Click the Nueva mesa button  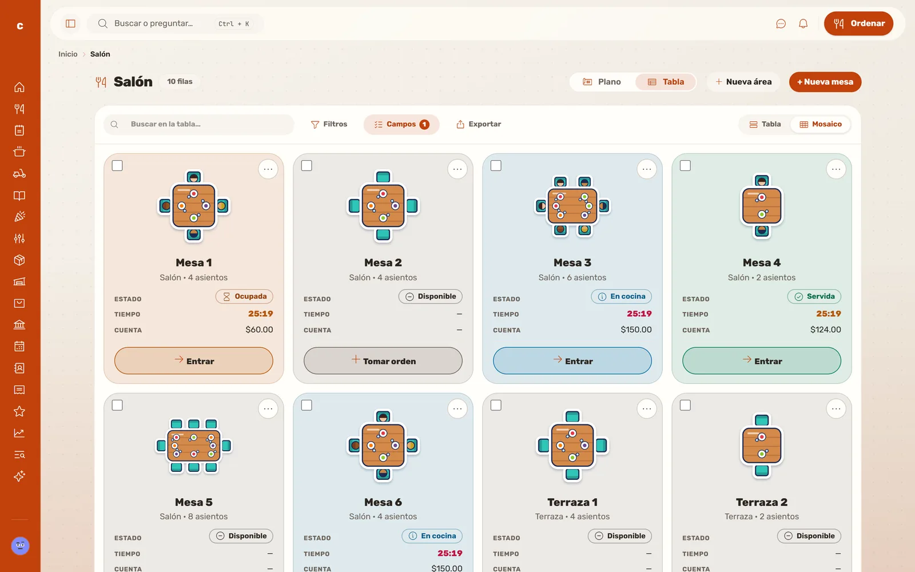[x=825, y=82]
